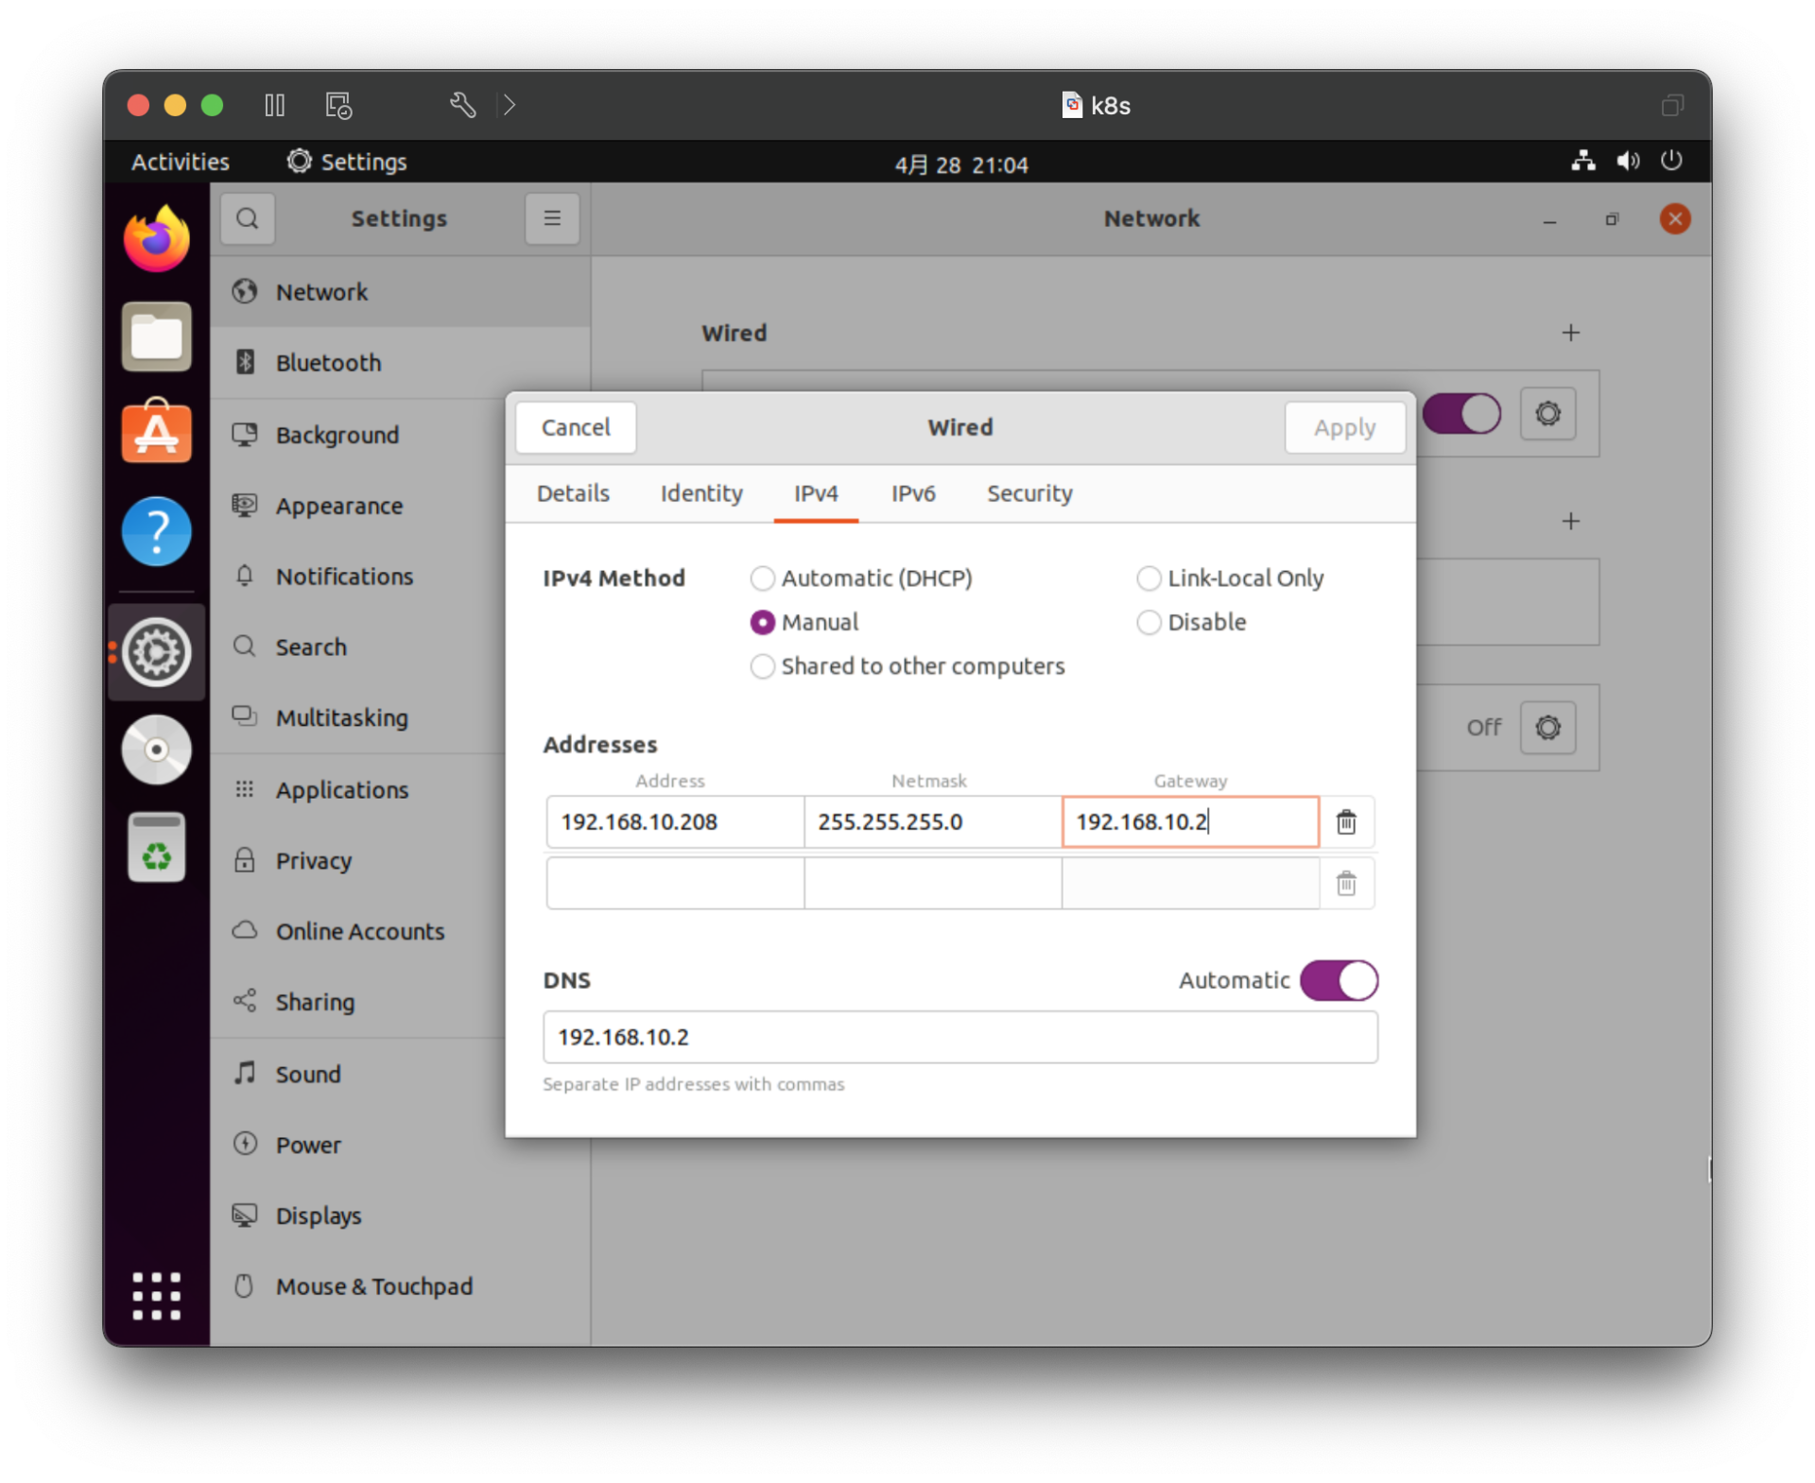
Task: Click the network icon in the top bar
Action: pos(1582,162)
